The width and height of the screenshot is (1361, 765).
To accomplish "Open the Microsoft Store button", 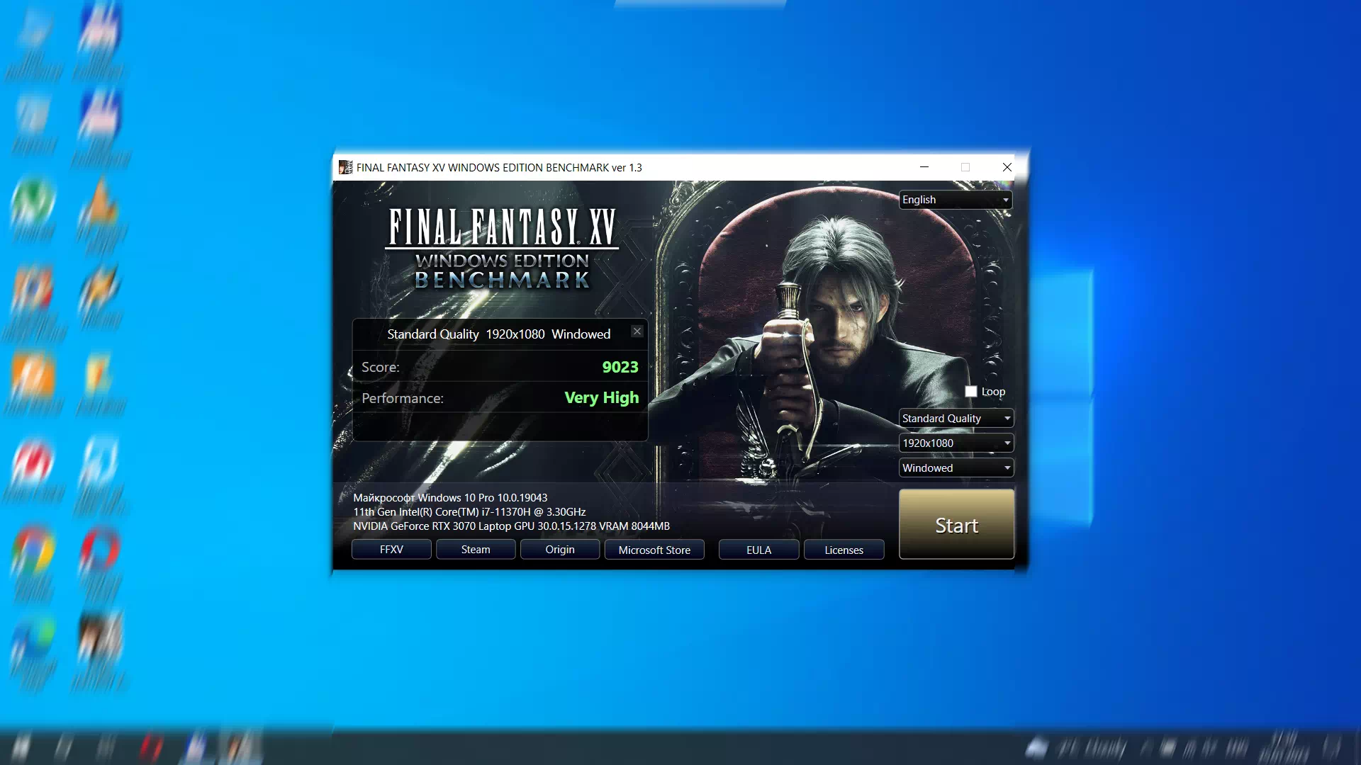I will coord(654,550).
